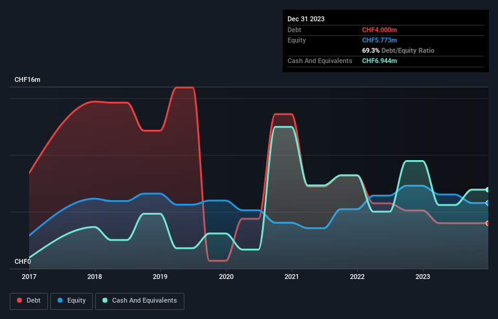Click the CHF5.773m equity value
Viewport: 498px width, 319px height.
[x=380, y=40]
